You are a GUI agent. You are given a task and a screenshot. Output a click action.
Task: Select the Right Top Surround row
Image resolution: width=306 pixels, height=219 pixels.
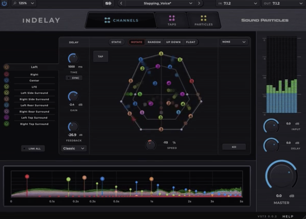point(34,124)
